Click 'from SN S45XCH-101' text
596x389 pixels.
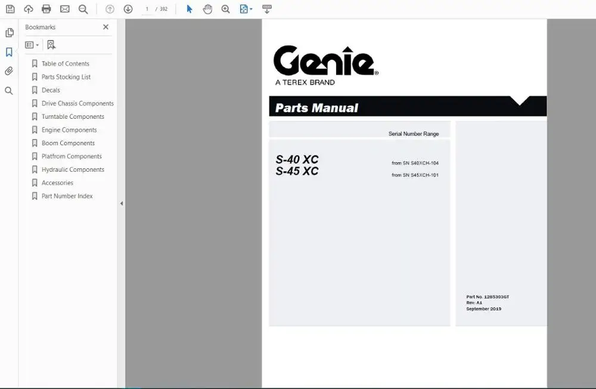pos(415,175)
